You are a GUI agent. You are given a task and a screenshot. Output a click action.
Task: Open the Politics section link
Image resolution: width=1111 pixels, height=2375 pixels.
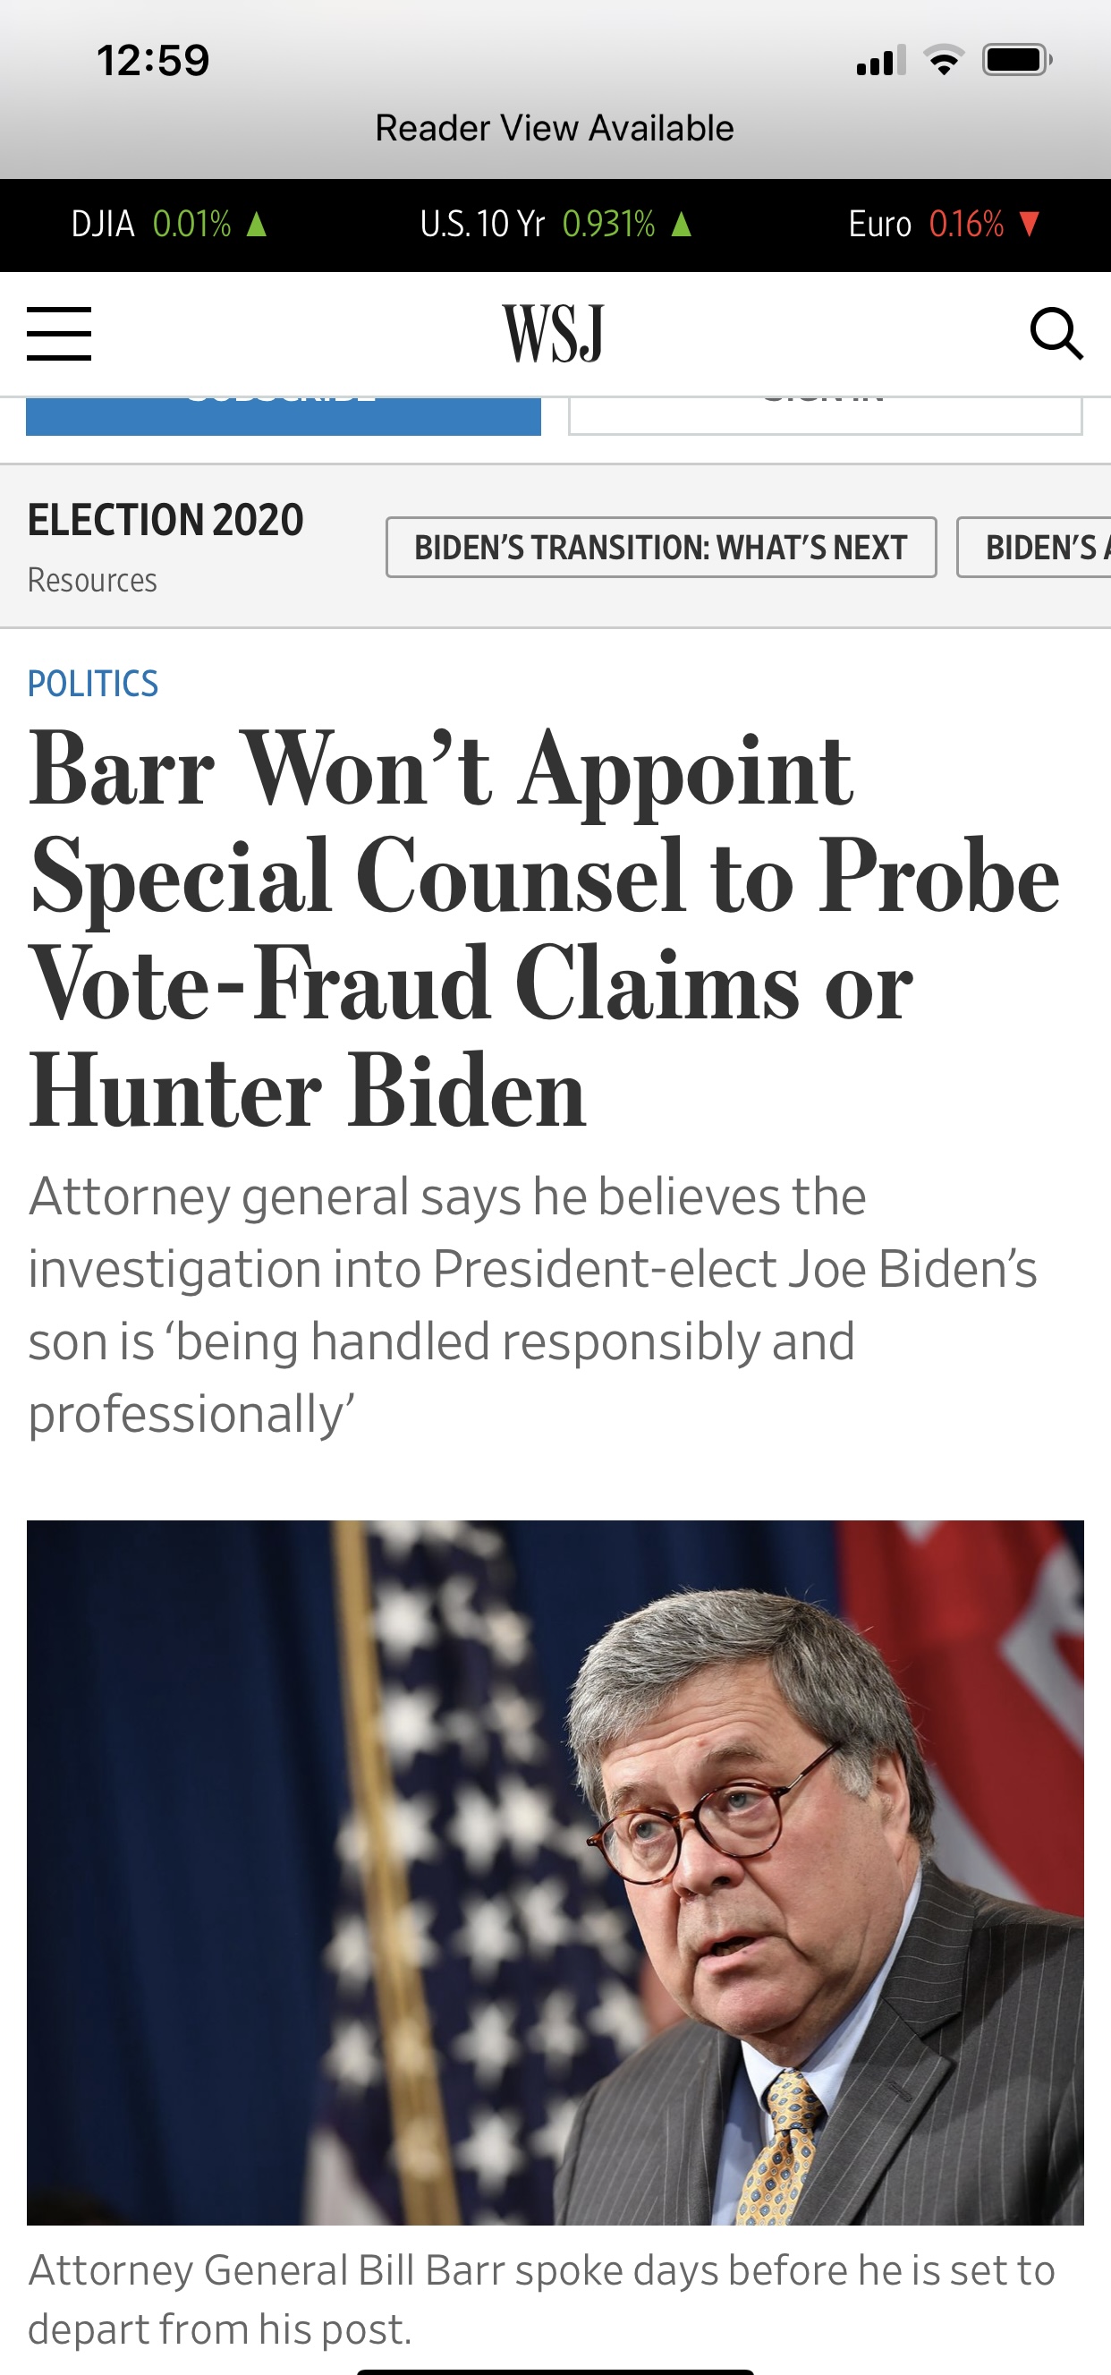pyautogui.click(x=93, y=683)
